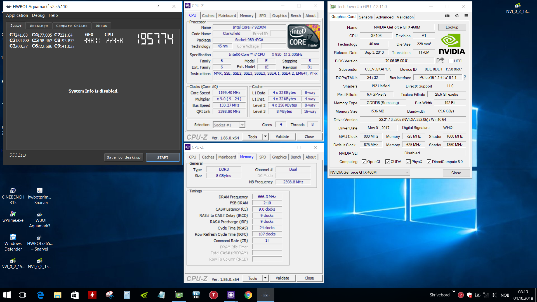
Task: Click the Driver Version value in GPU-Z
Action: (413, 119)
